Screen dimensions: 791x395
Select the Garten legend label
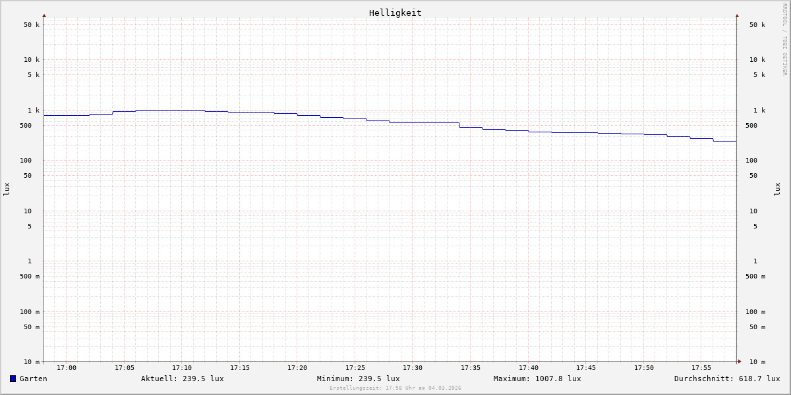click(34, 379)
